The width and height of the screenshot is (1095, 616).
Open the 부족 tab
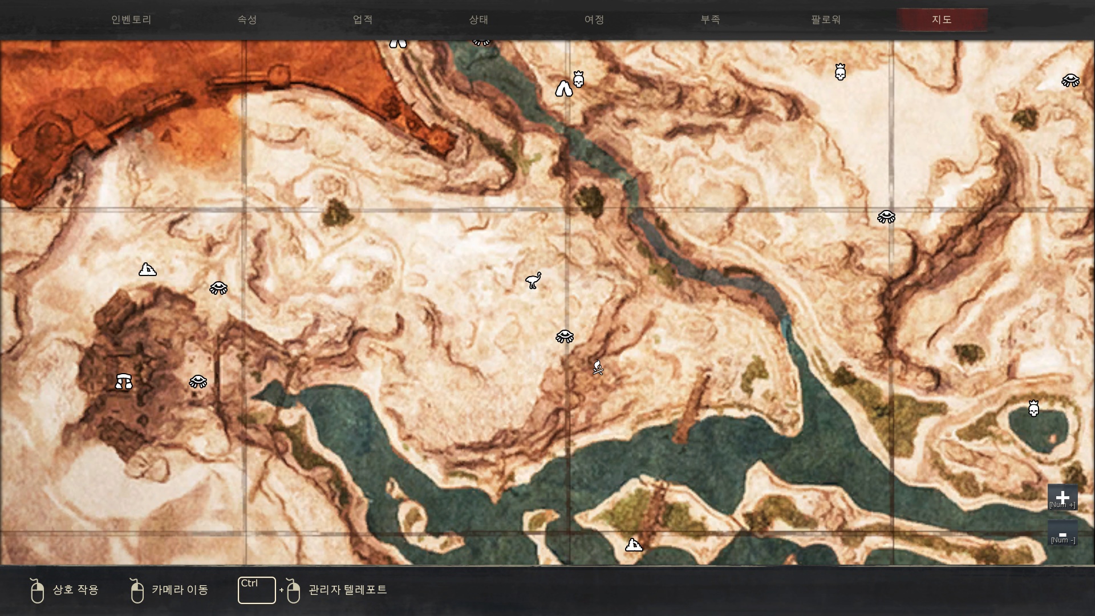point(710,19)
